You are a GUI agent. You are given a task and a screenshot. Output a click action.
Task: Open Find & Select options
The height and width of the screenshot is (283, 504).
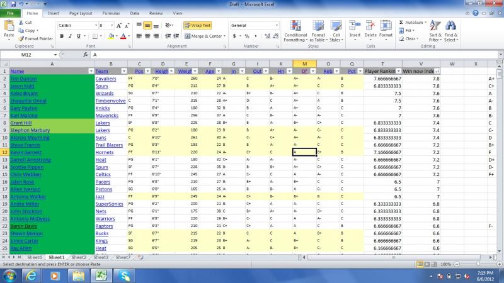click(x=451, y=31)
